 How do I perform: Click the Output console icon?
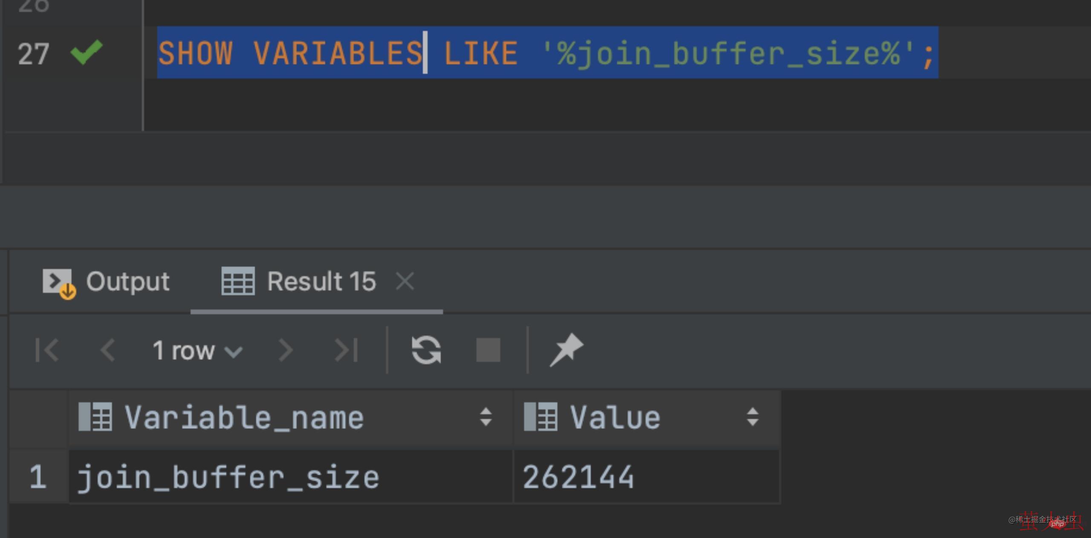click(58, 282)
